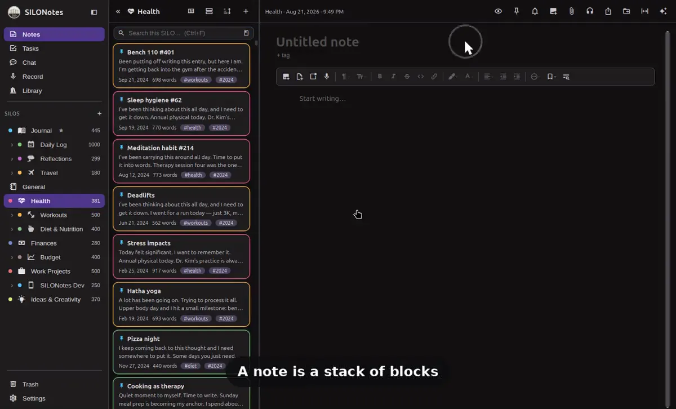Viewport: 676px width, 409px height.
Task: Share the note with the export icon
Action: tap(608, 11)
